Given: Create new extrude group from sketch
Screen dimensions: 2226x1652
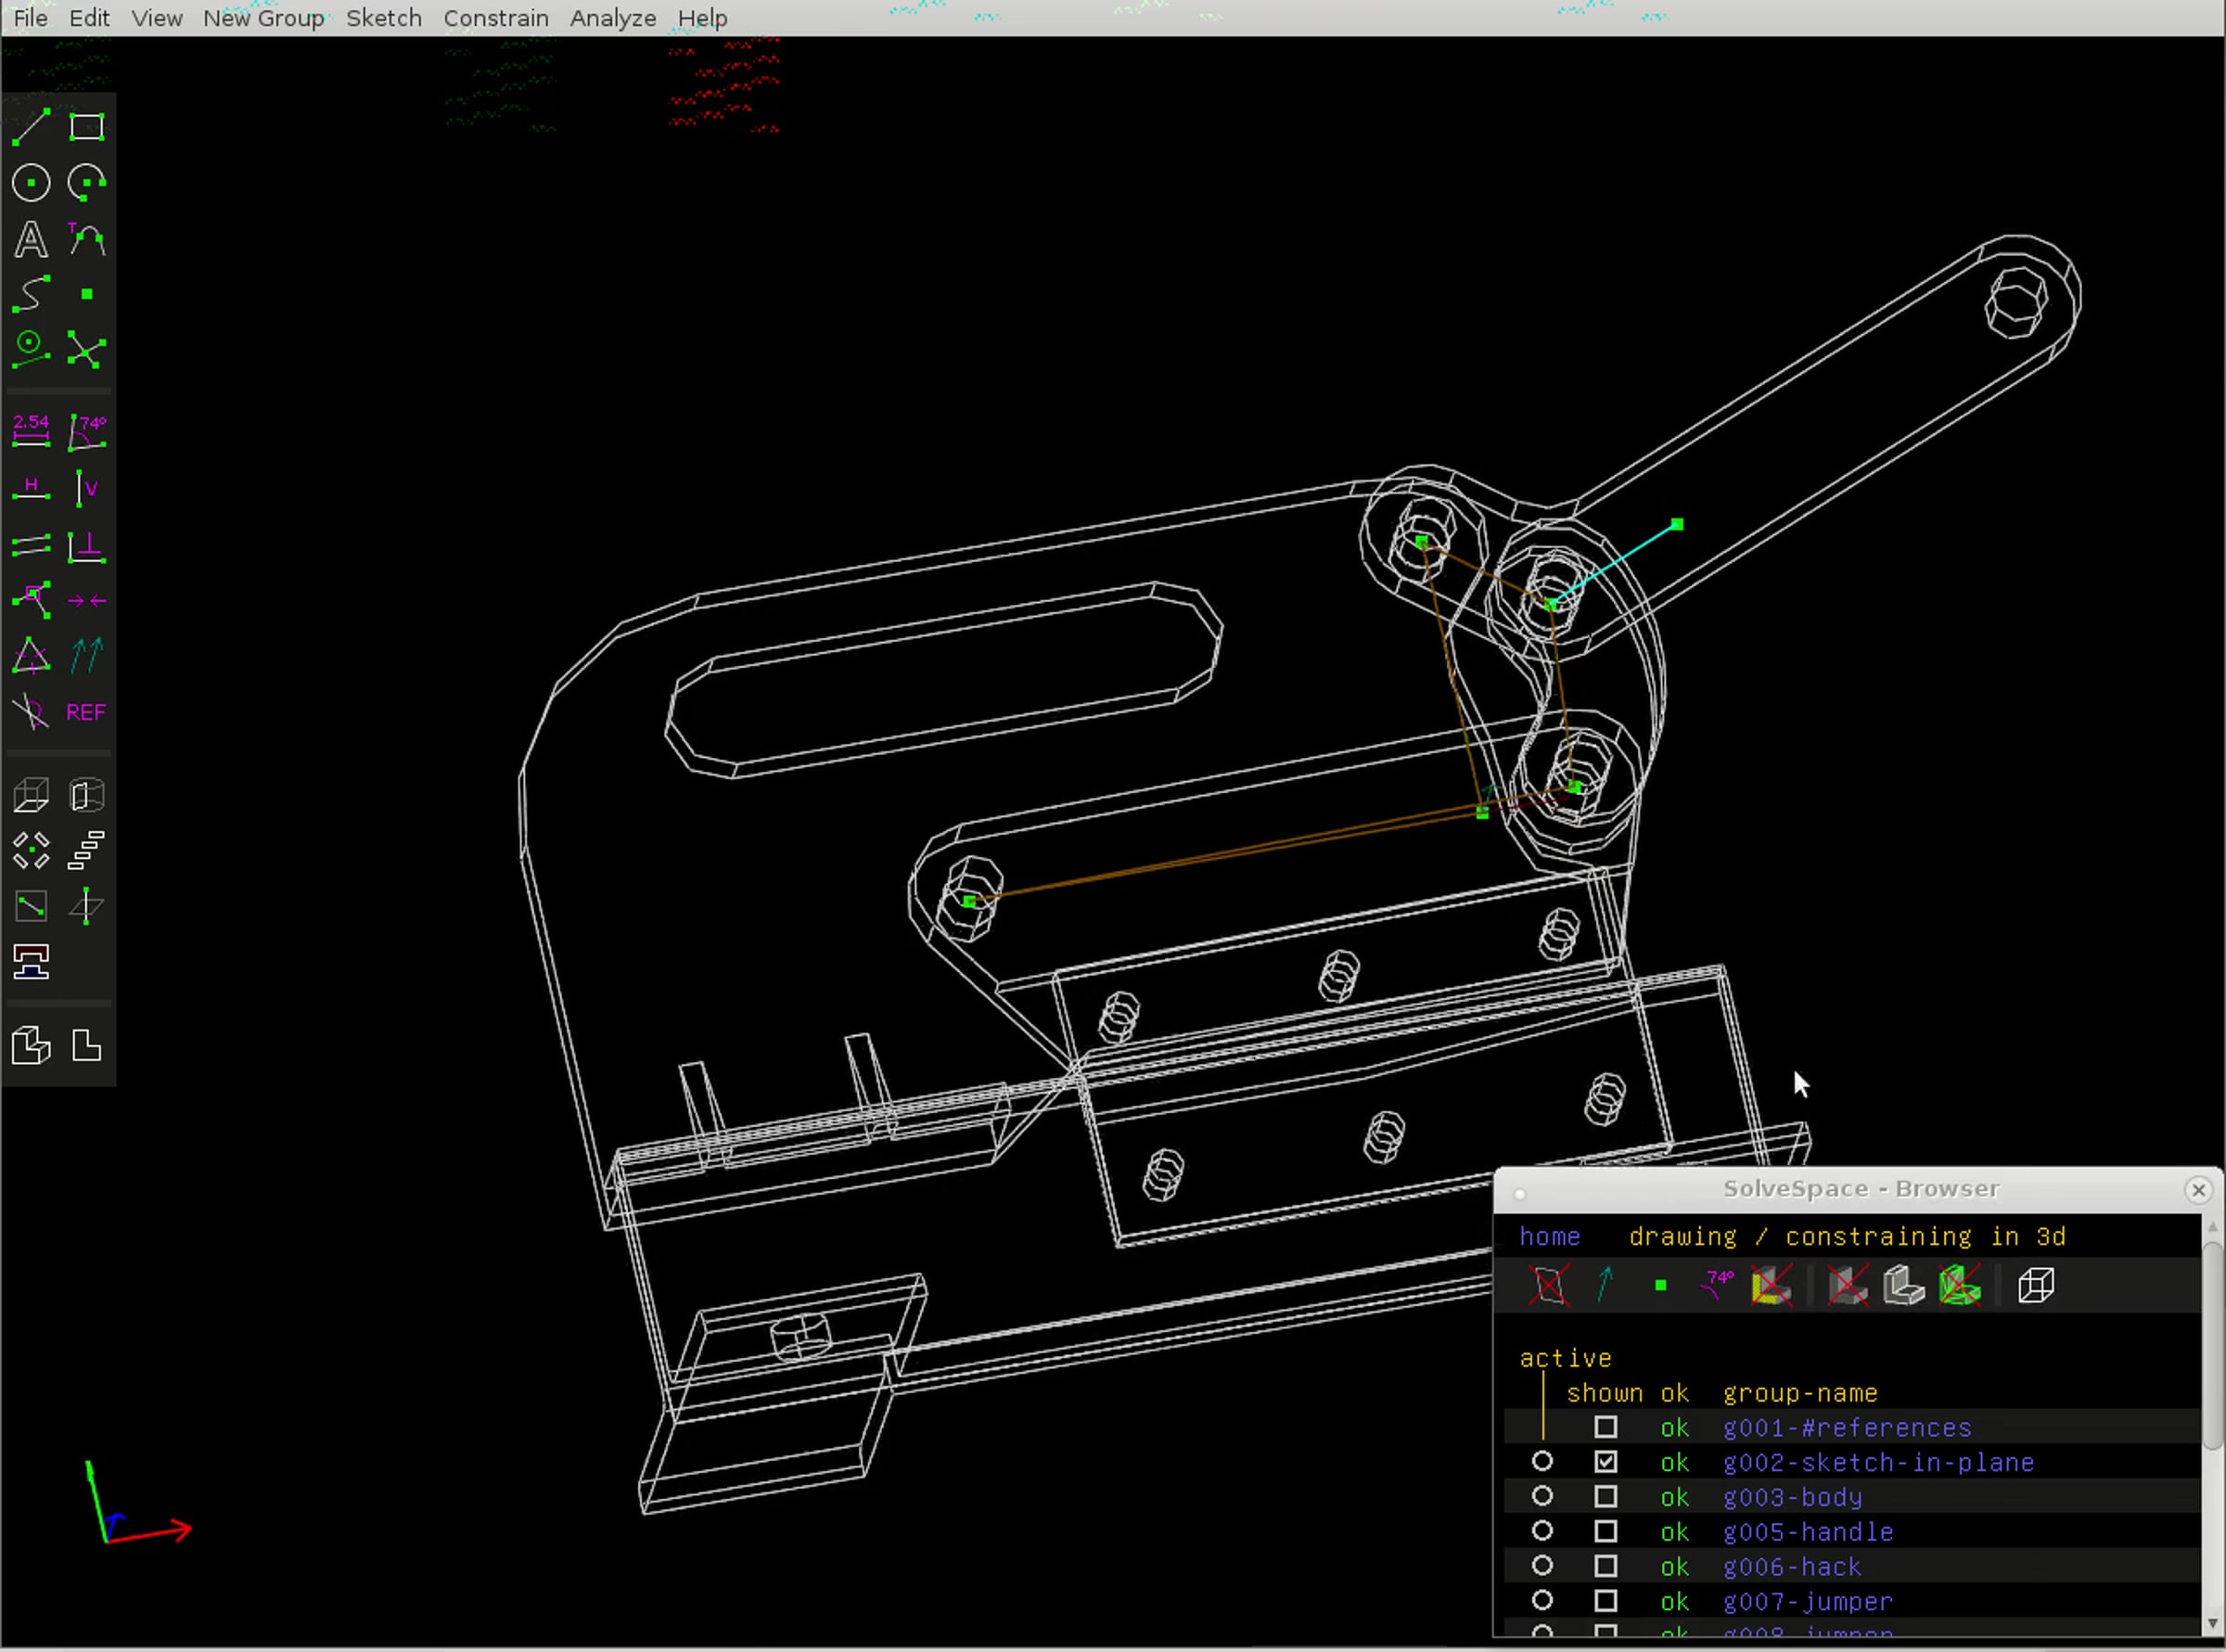Looking at the screenshot, I should (x=31, y=795).
